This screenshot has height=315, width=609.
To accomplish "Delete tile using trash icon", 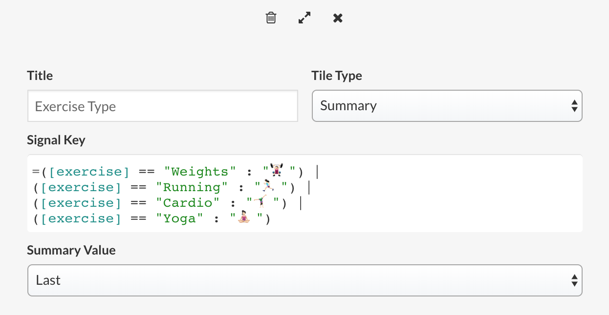I will click(271, 18).
